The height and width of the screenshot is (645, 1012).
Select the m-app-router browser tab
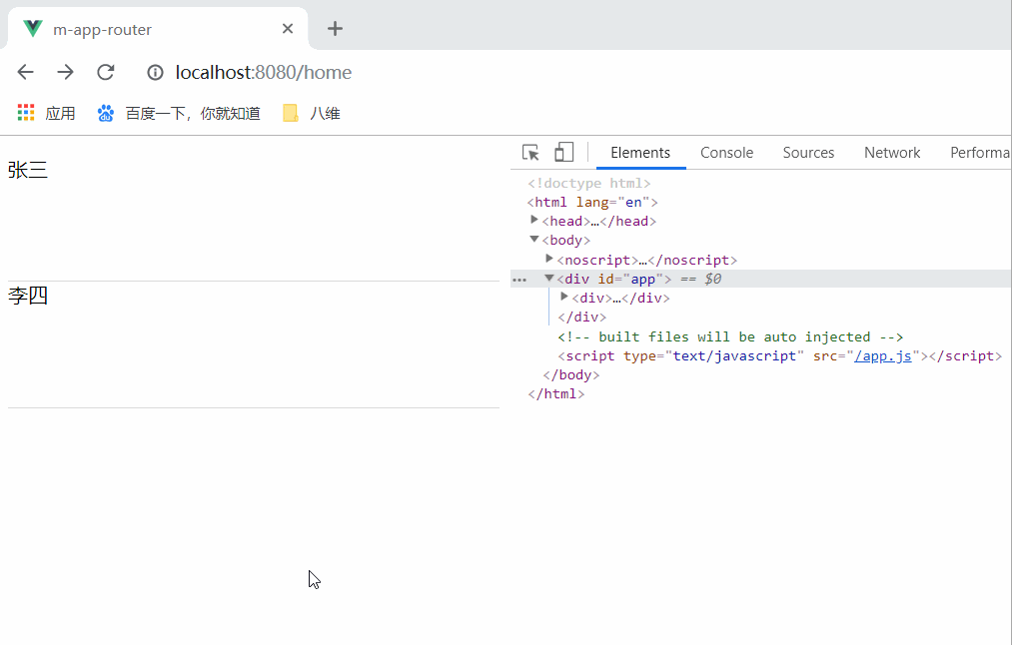tap(158, 29)
